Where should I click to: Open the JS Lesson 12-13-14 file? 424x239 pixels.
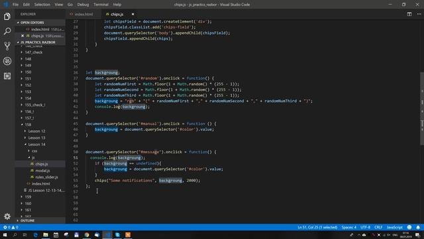pyautogui.click(x=46, y=191)
